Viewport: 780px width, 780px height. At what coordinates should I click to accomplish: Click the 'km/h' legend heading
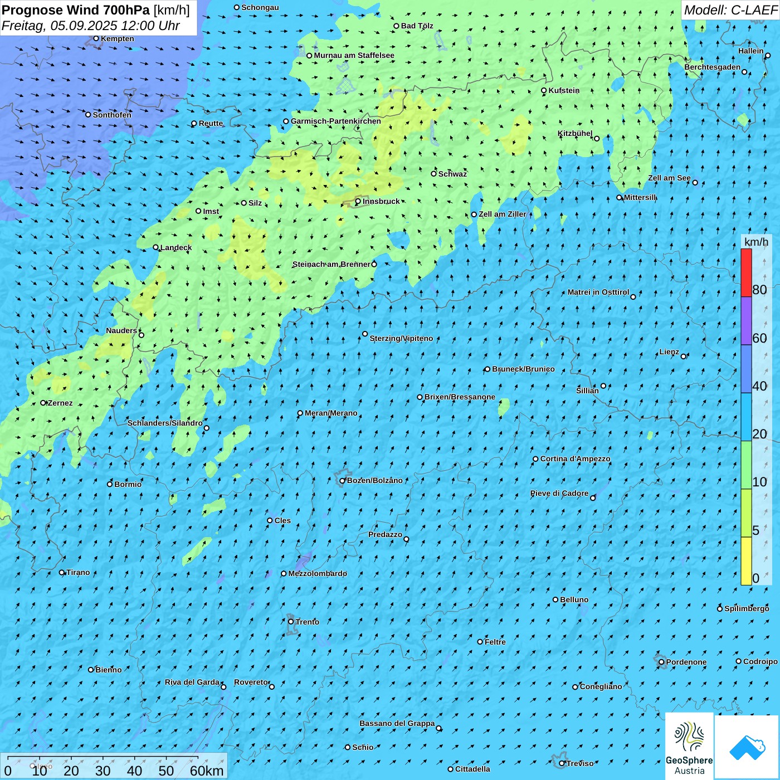[x=756, y=242]
